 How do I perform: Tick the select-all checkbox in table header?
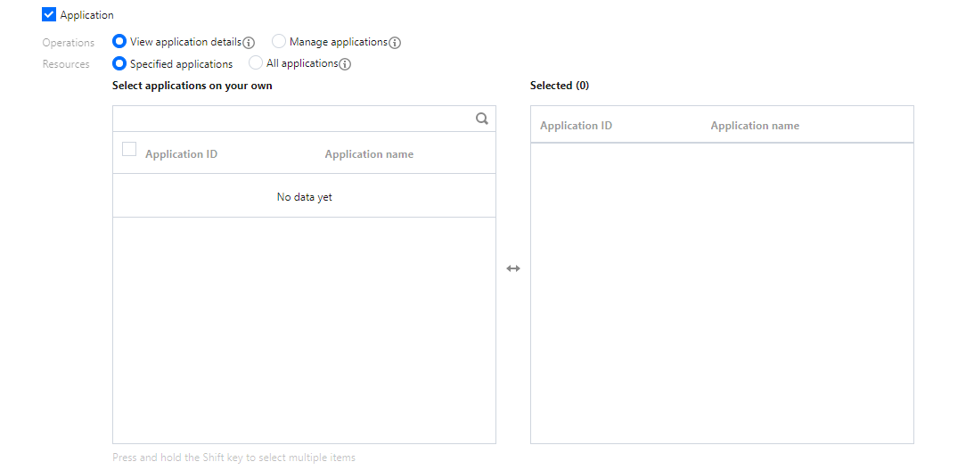coord(129,150)
